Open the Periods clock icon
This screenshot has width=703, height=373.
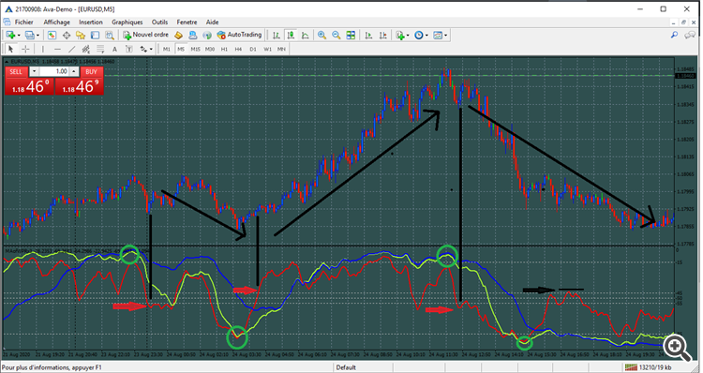click(x=419, y=35)
